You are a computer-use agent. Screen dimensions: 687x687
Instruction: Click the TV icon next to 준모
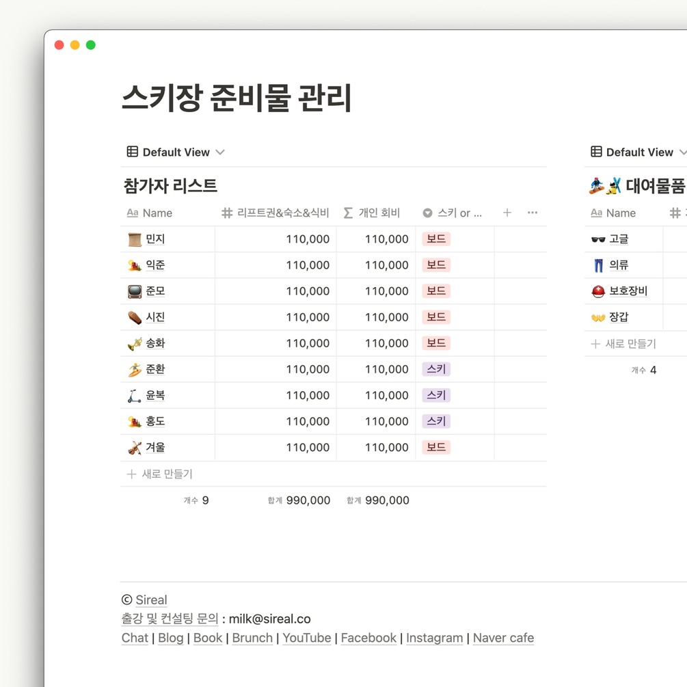[135, 291]
